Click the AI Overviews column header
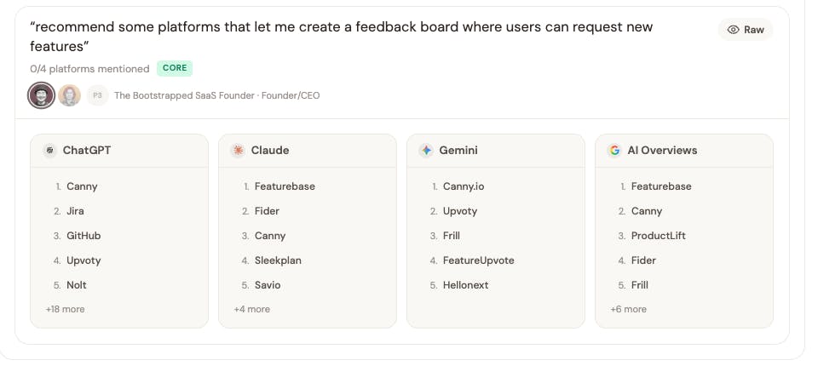The width and height of the screenshot is (818, 366). (662, 151)
